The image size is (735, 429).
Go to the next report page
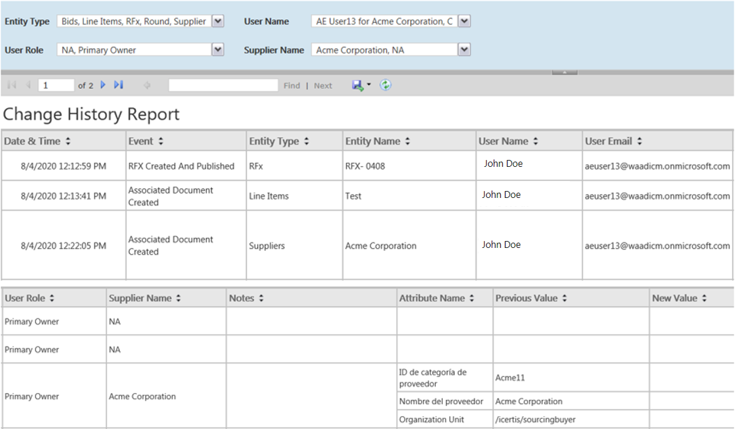(x=104, y=85)
